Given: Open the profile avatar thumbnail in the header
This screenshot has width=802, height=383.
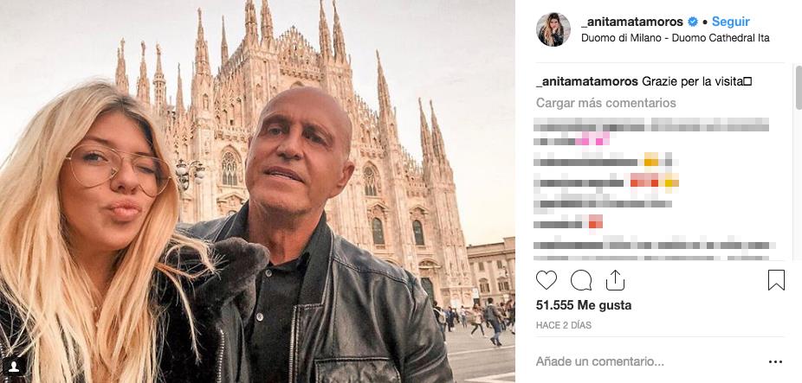Looking at the screenshot, I should click(x=553, y=29).
